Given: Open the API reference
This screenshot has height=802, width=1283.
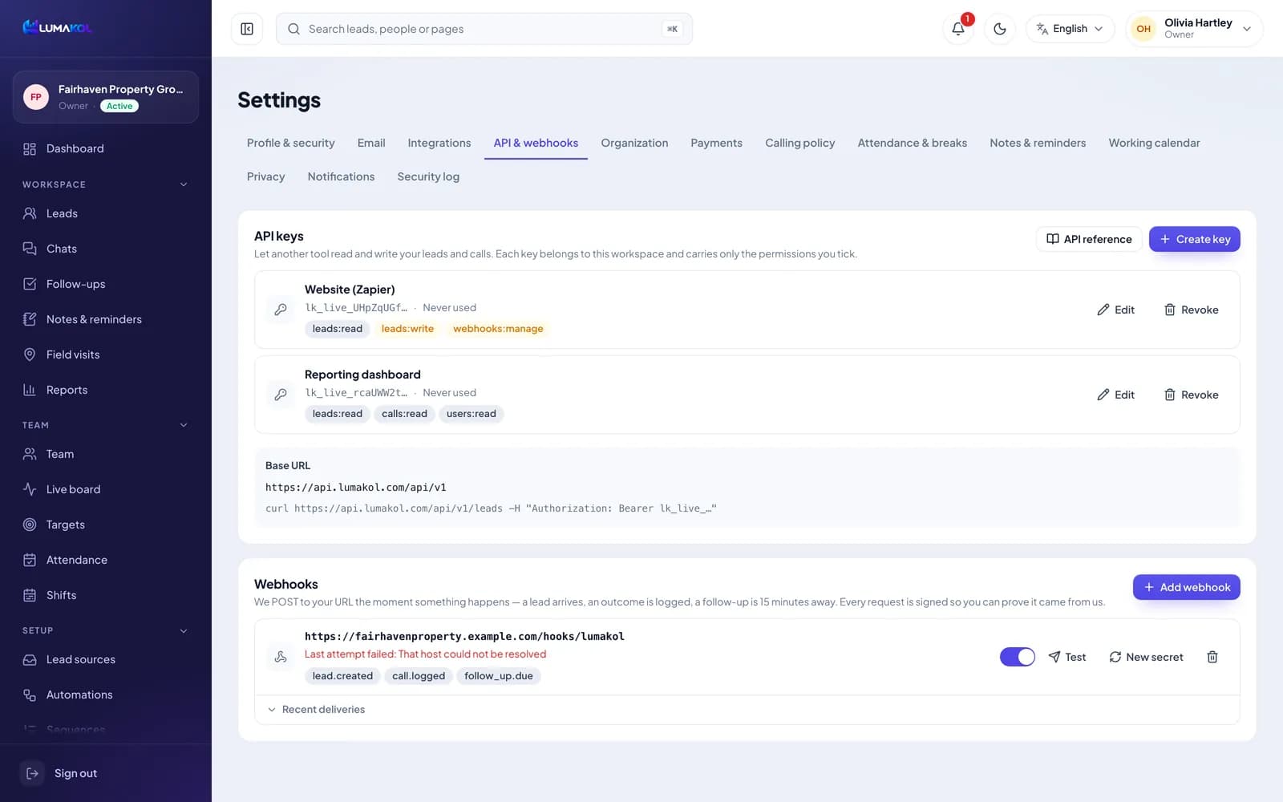Looking at the screenshot, I should click(1089, 239).
